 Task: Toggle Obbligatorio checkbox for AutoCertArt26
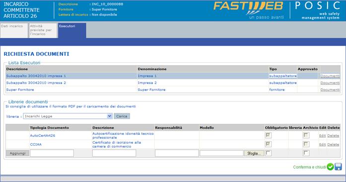pos(268,135)
